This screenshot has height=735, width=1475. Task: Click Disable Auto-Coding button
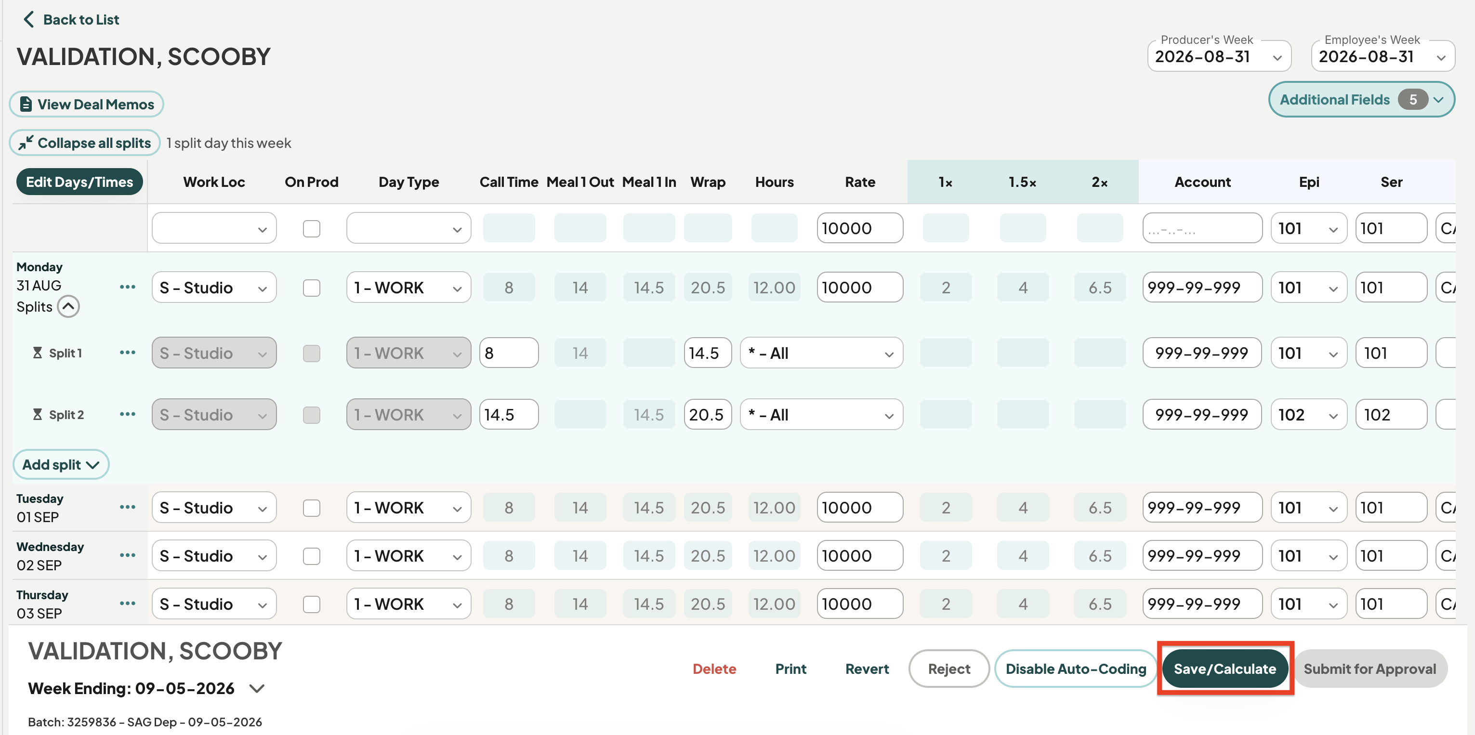click(1076, 669)
